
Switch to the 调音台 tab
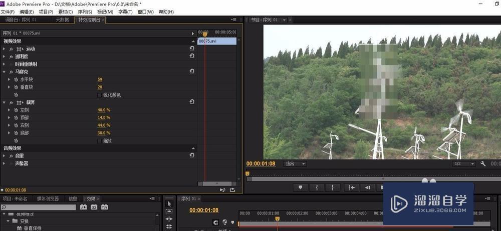[x=21, y=20]
